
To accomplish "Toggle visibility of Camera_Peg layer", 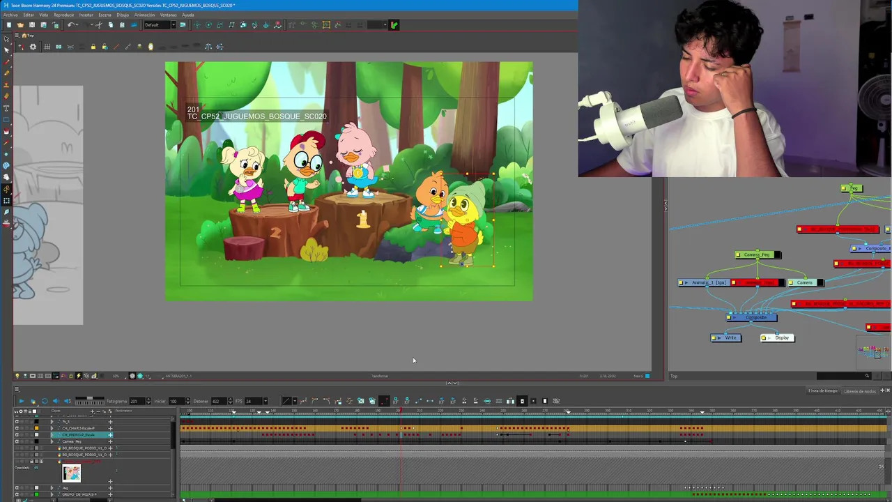I will click(17, 441).
